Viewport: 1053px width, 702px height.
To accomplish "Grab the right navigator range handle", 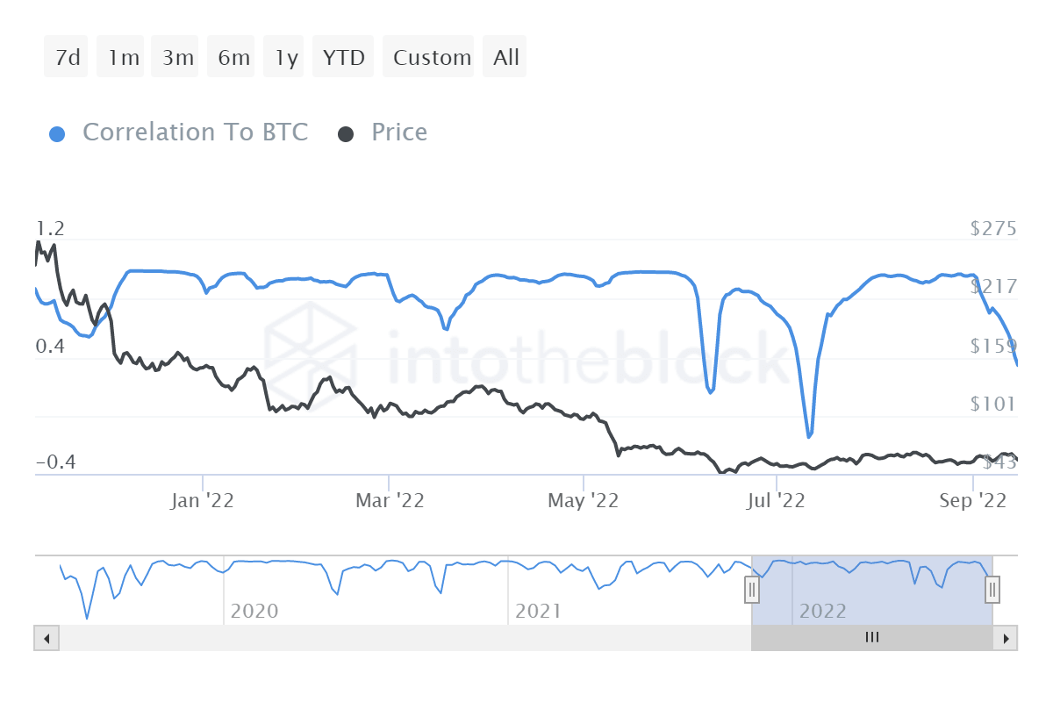I will [992, 589].
